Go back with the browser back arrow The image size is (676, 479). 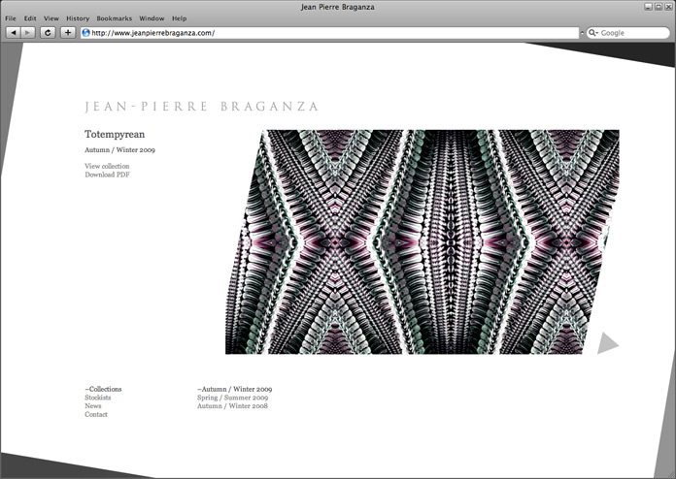14,33
